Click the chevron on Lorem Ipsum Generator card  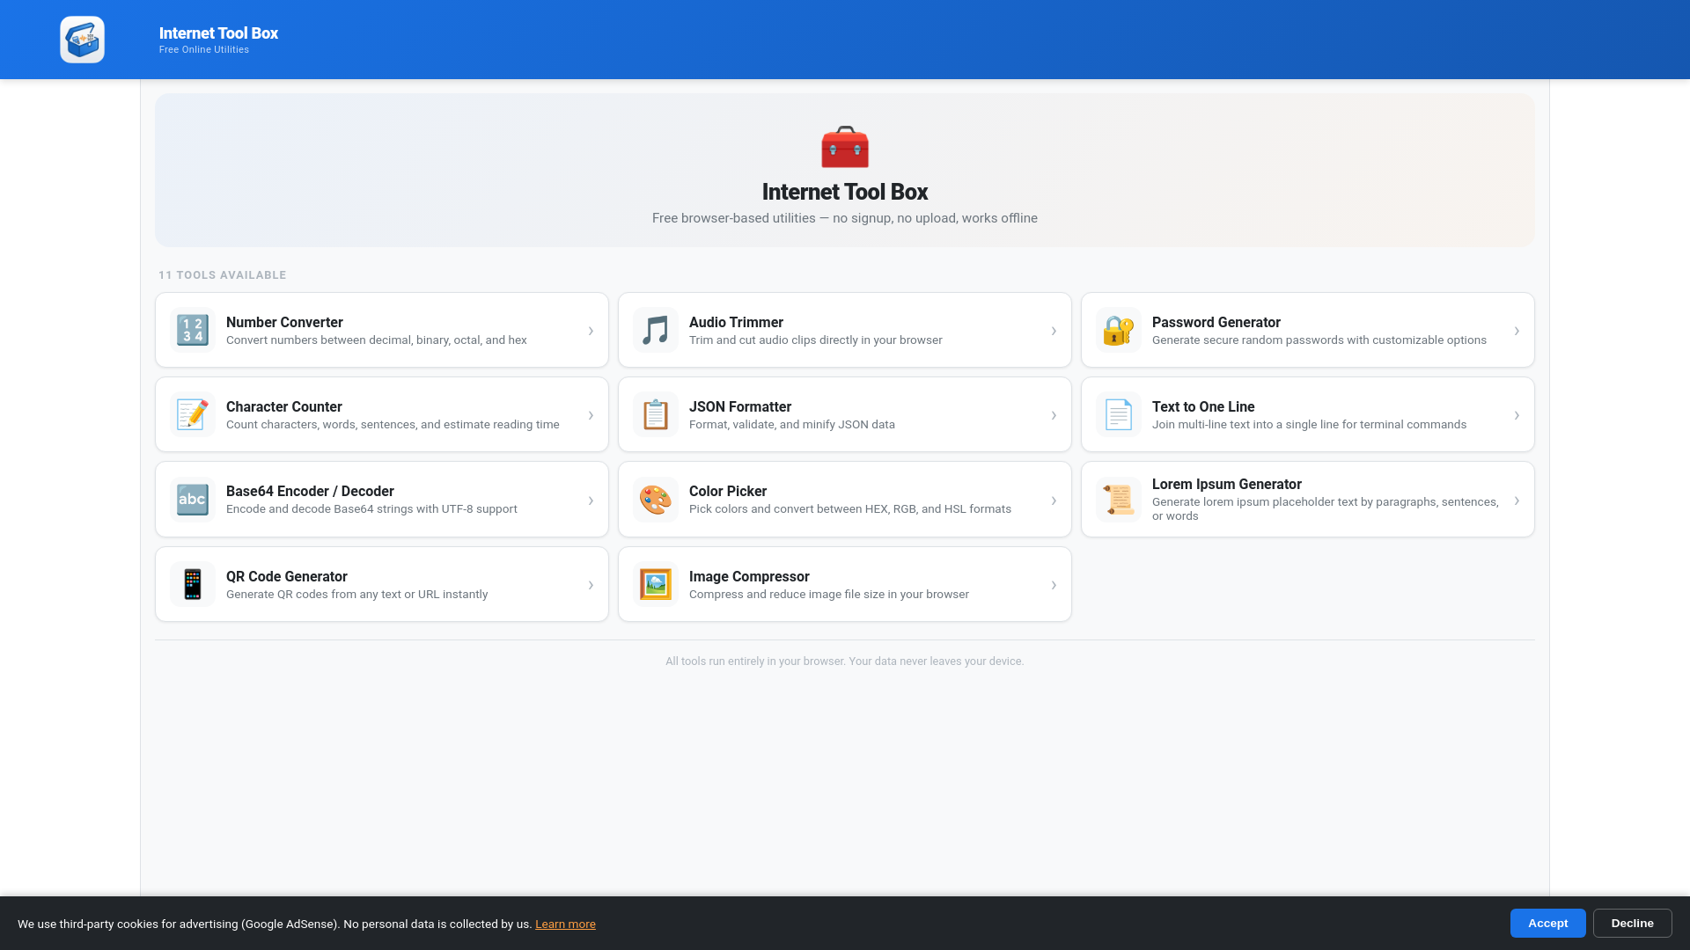[1517, 501]
